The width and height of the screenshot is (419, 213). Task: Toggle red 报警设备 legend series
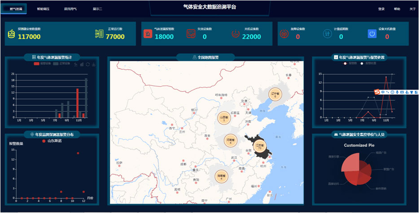[42, 64]
